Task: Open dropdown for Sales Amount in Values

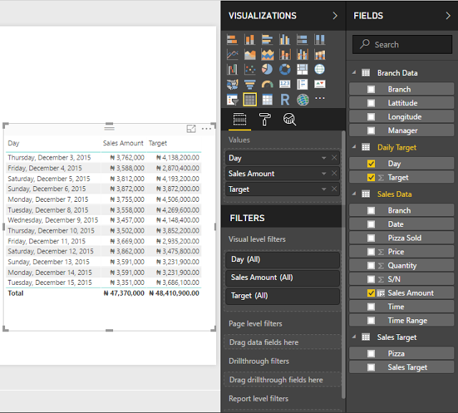Action: pos(323,173)
